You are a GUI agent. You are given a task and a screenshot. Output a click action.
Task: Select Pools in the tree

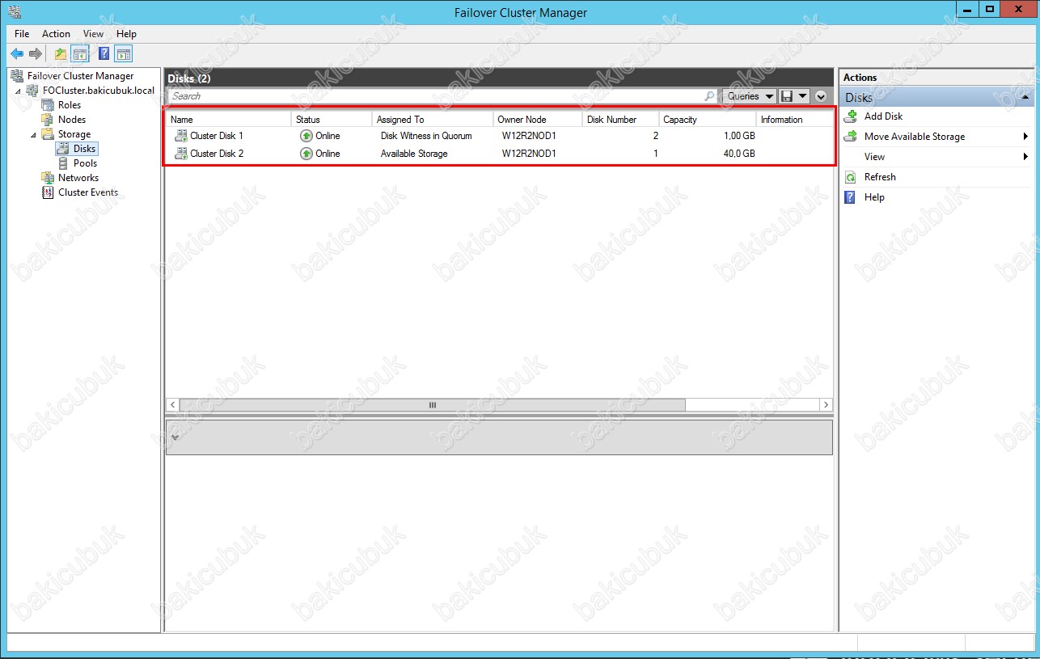85,163
